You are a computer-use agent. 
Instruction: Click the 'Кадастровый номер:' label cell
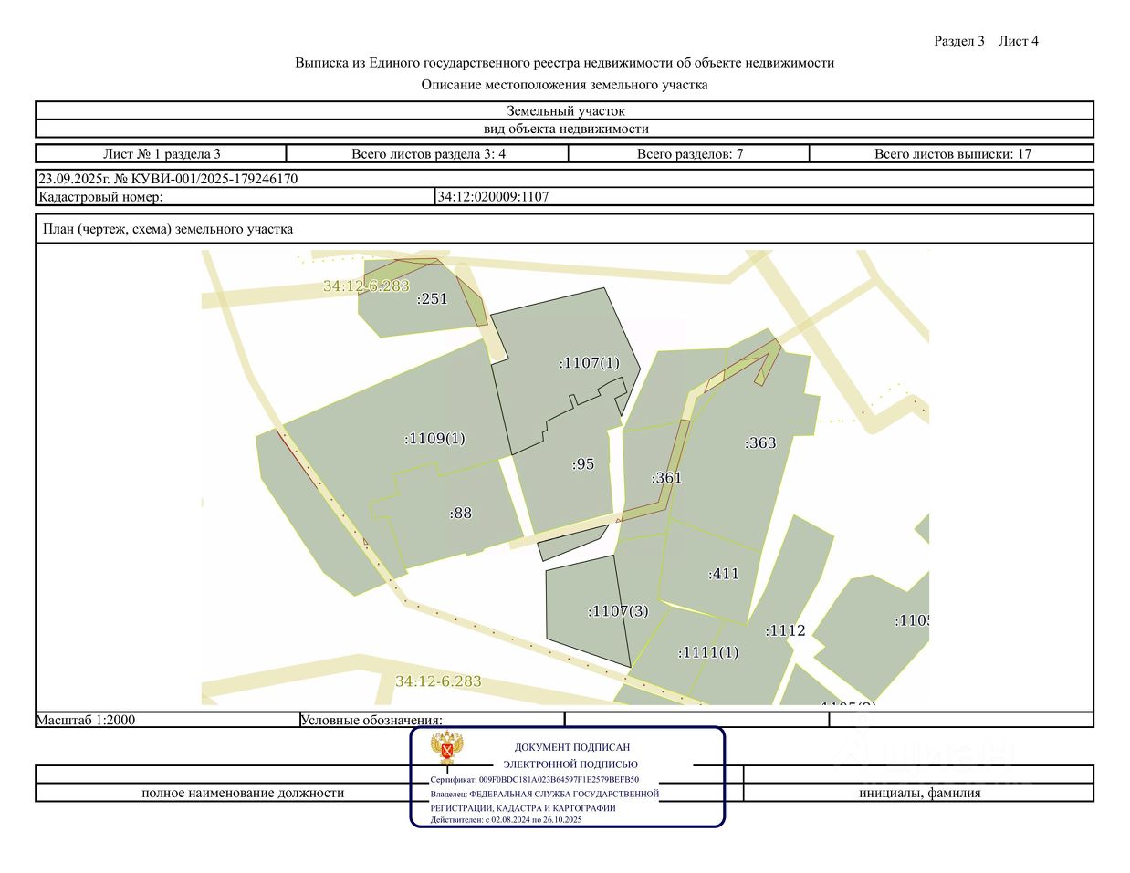tap(236, 196)
